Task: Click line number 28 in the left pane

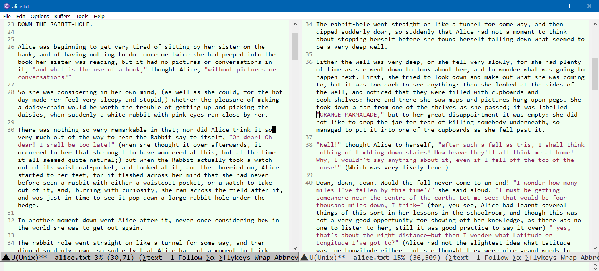Action: 10,92
